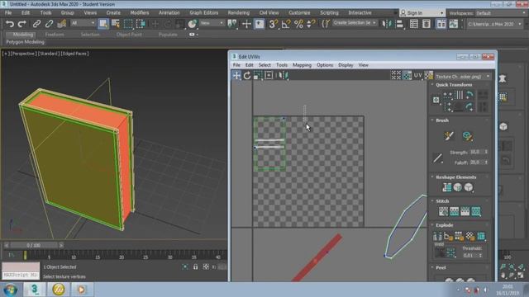Open Curve Editor icon
The height and width of the screenshot is (297, 529).
(x=454, y=24)
